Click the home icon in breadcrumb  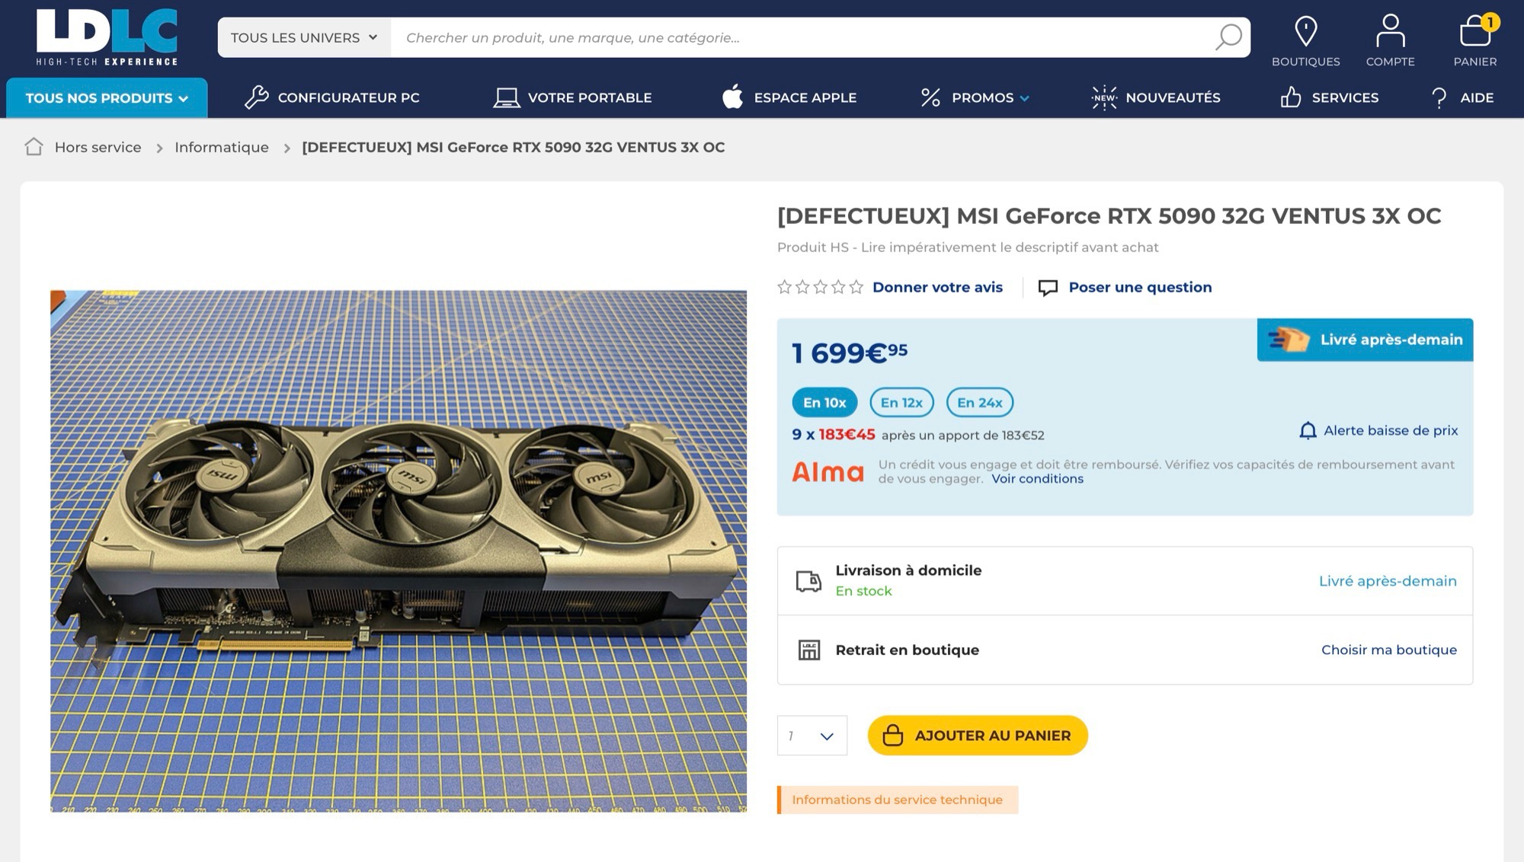point(34,147)
